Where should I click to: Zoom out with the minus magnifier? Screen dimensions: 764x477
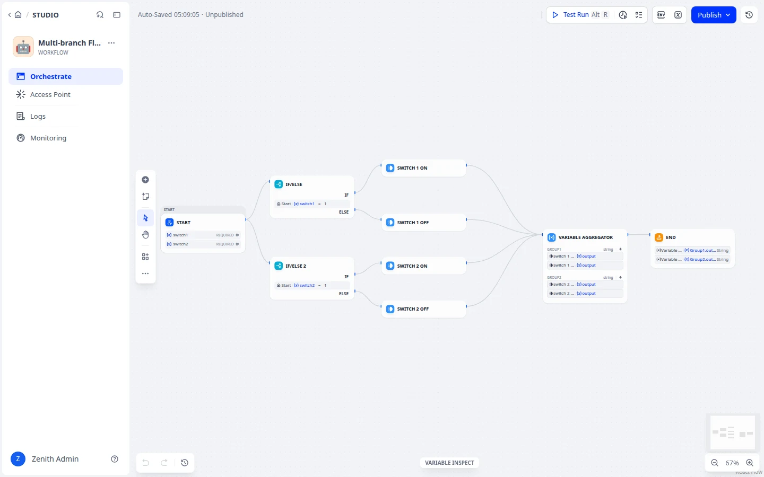pos(715,463)
